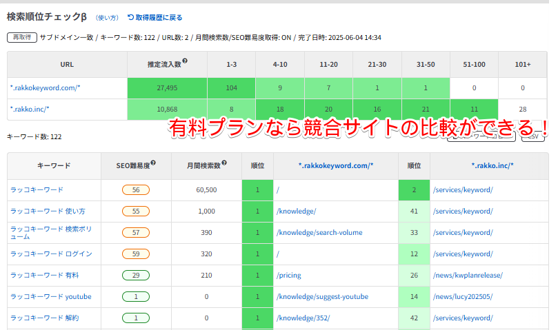The image size is (558, 330).
Task: Click the 再取得 button
Action: click(x=21, y=37)
